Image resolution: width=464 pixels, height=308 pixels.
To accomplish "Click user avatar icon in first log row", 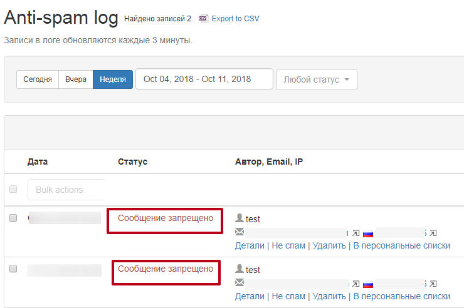I will tap(239, 218).
